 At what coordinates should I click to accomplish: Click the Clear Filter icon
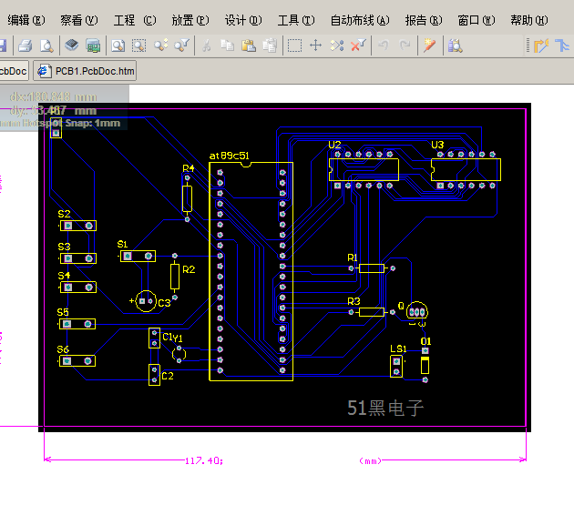[358, 45]
